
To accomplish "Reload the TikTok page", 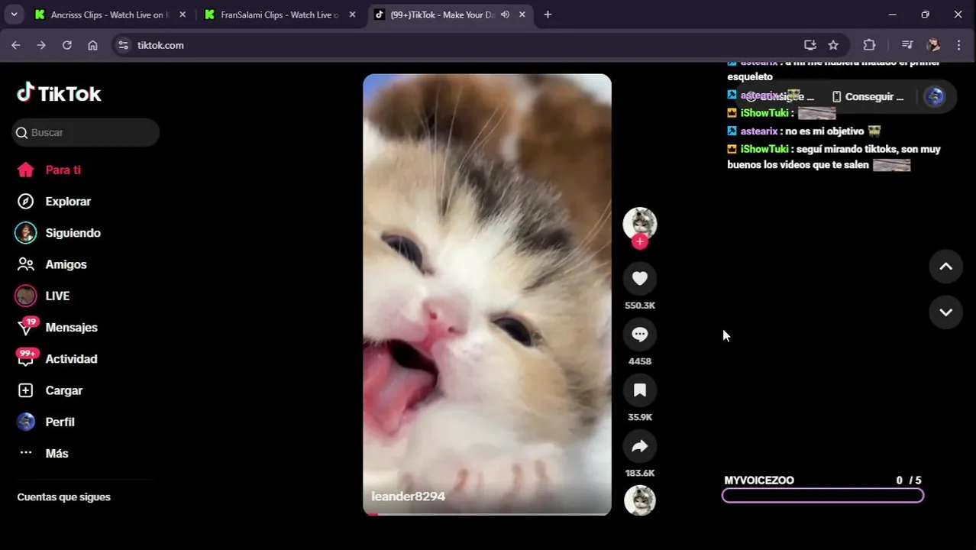I will (x=66, y=45).
